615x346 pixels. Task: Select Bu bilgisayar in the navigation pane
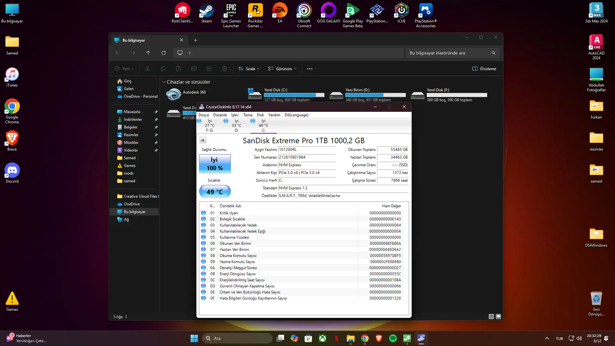point(135,212)
